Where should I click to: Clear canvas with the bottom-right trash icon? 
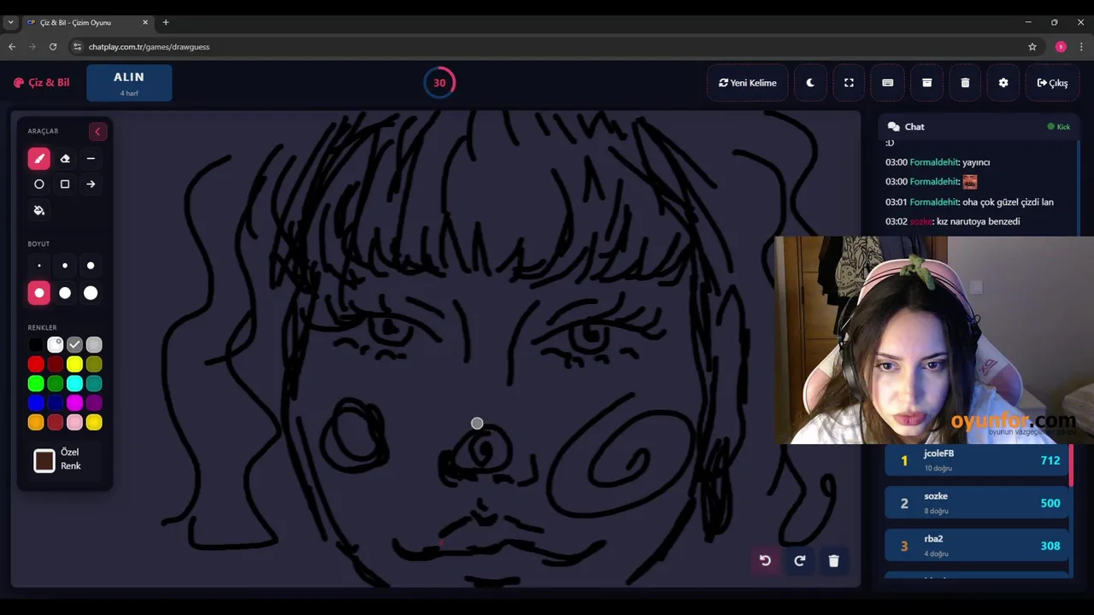click(833, 560)
